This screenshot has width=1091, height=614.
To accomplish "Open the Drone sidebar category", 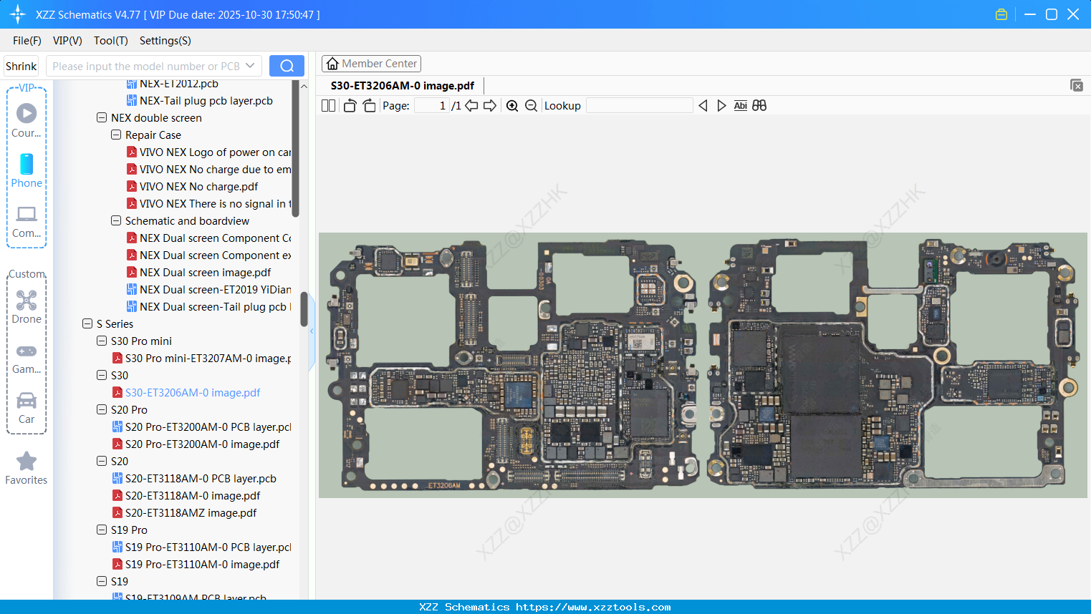I will click(27, 306).
